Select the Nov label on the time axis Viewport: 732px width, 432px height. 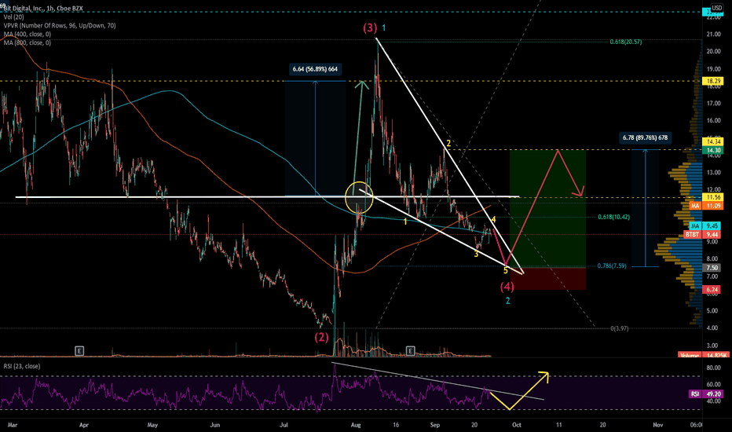point(657,425)
